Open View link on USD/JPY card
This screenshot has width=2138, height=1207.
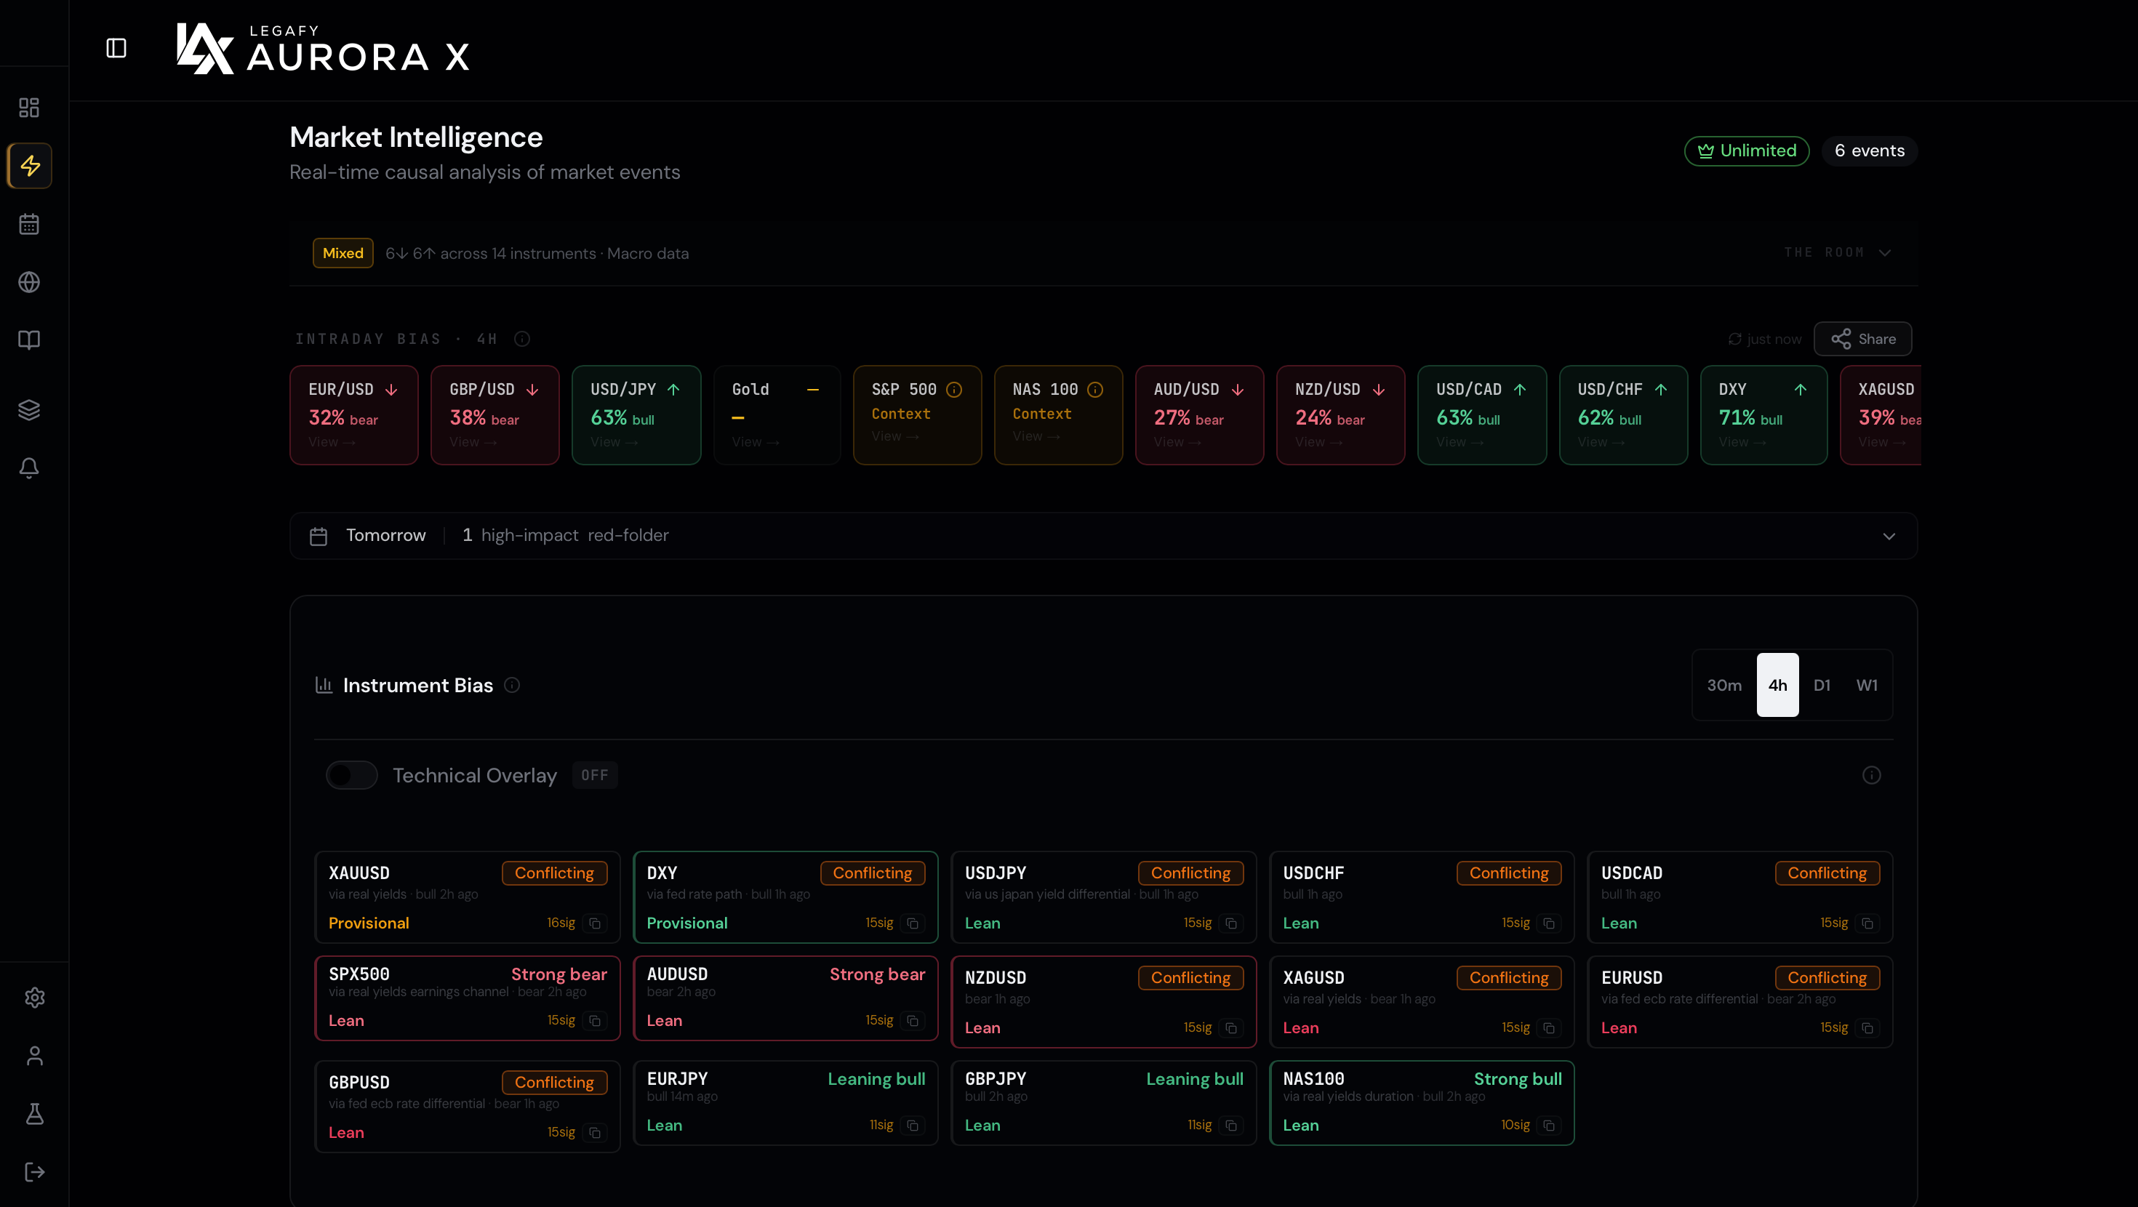click(614, 443)
